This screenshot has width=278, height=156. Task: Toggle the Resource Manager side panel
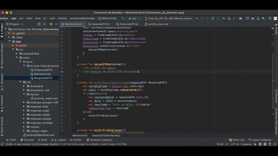tap(2, 55)
